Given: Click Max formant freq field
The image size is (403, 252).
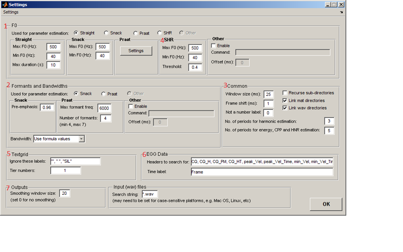Looking at the screenshot, I should pos(104,108).
